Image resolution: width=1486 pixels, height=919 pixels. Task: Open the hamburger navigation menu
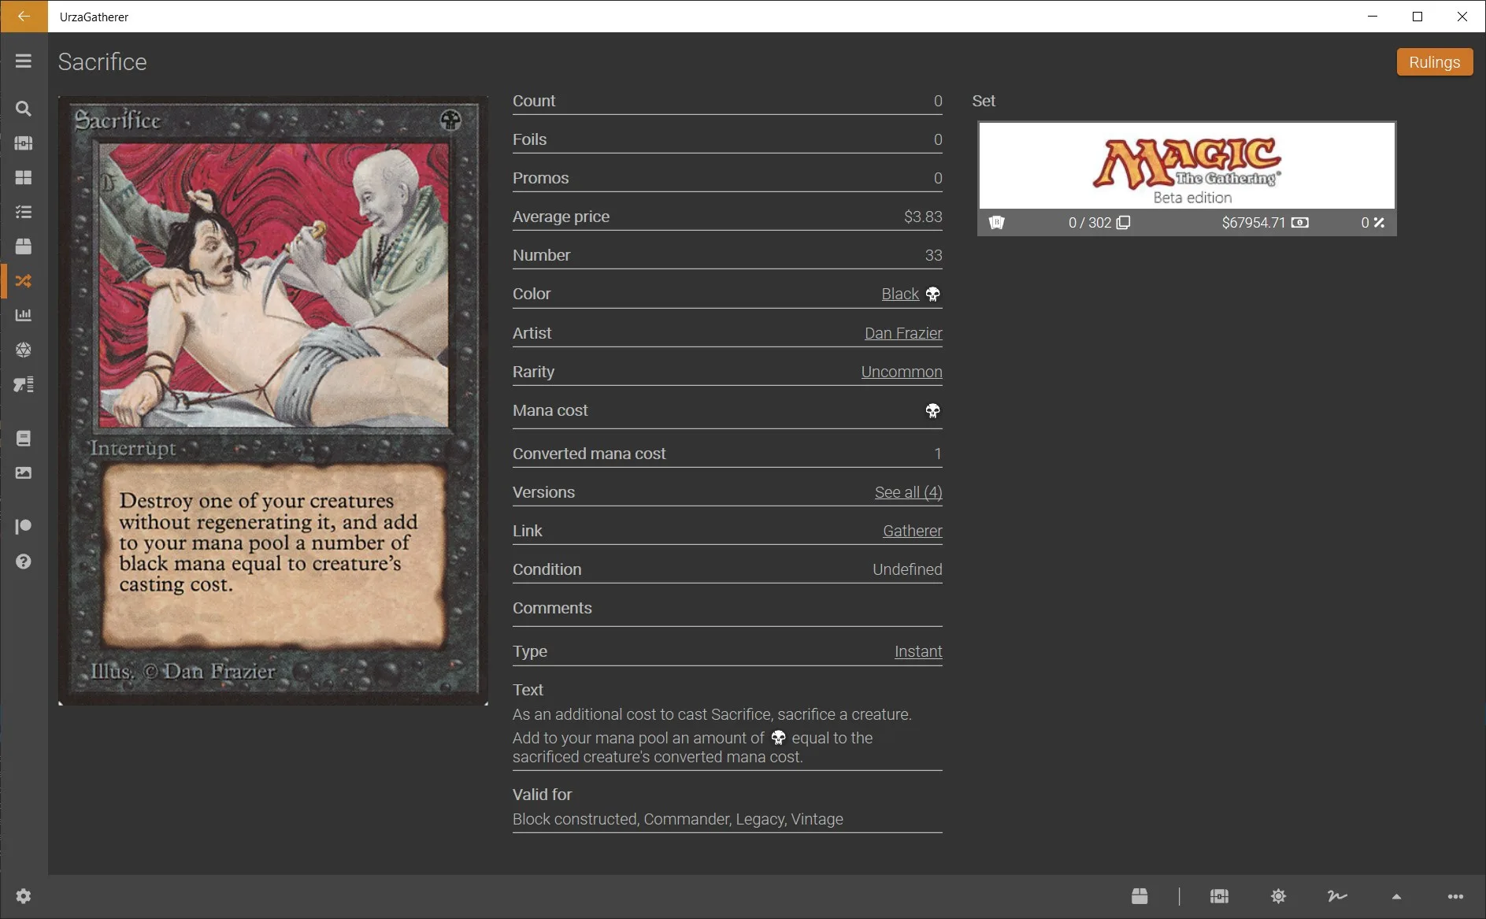pos(24,61)
